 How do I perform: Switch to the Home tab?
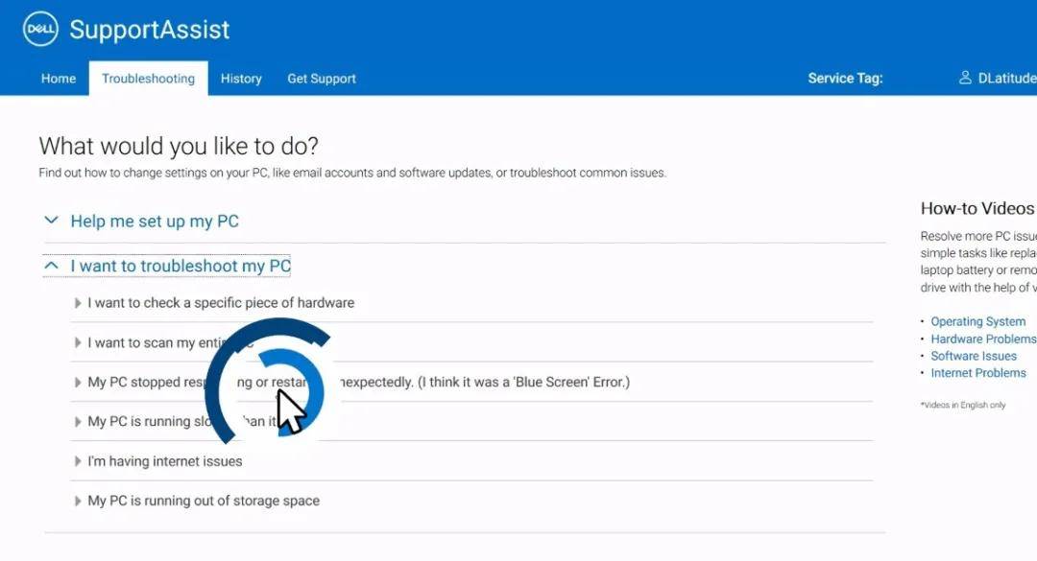pos(59,79)
